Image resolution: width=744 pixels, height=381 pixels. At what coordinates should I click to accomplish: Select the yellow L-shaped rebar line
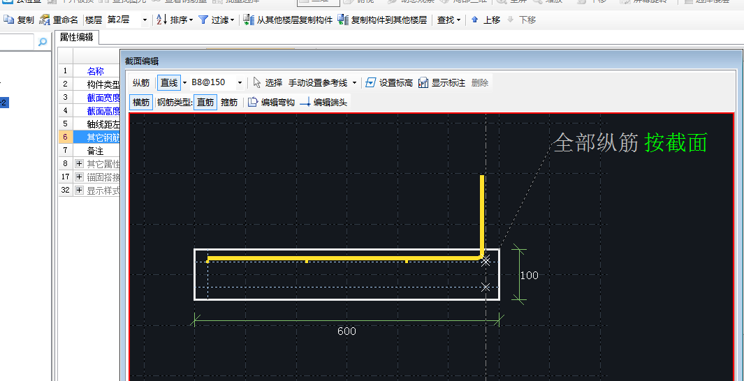click(345, 258)
